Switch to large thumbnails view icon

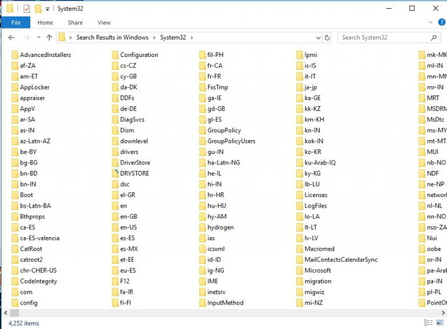tap(440, 323)
